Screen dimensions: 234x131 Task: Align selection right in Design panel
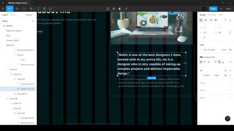[x=211, y=20]
